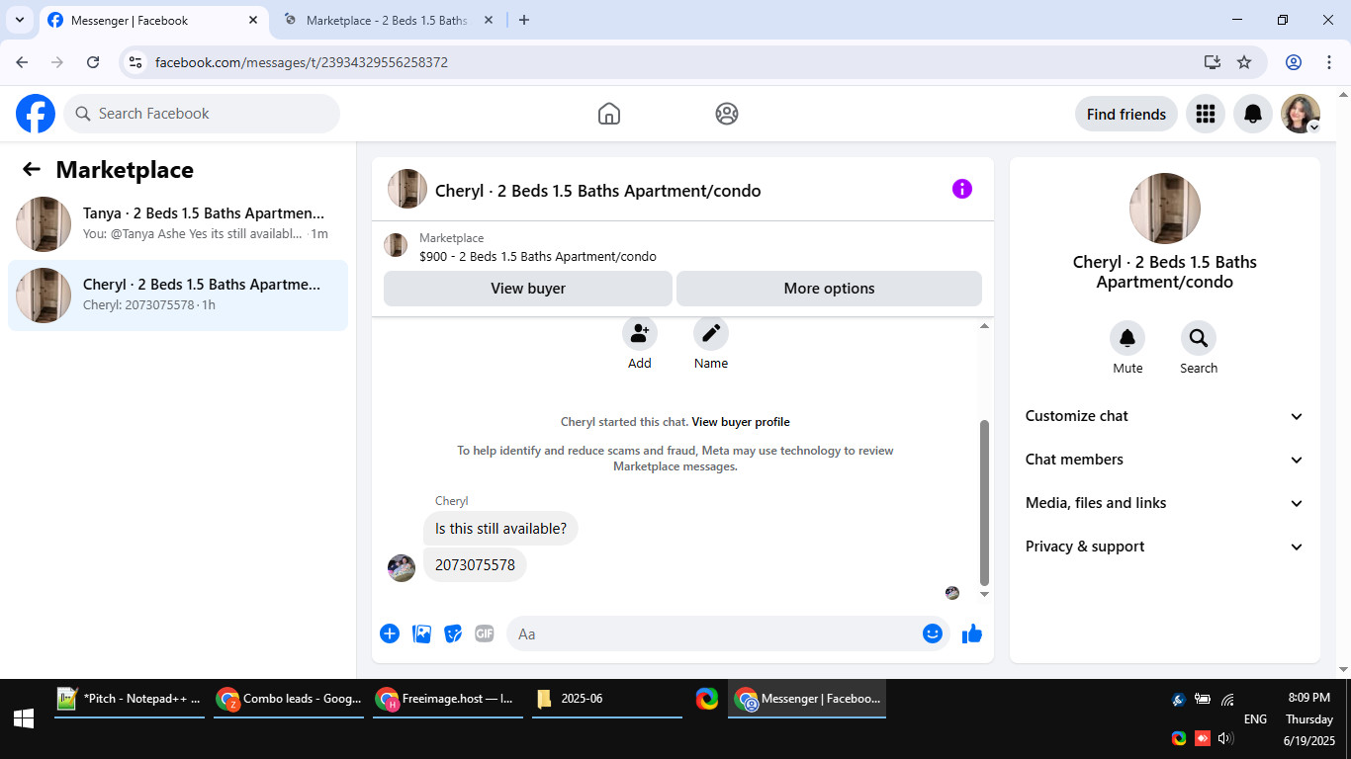Open Chrome three-dot menu

click(x=1329, y=62)
